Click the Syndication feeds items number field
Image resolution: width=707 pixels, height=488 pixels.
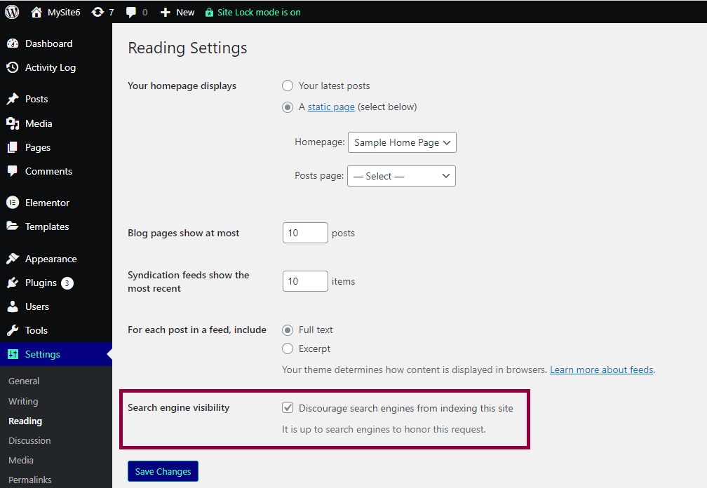coord(305,281)
